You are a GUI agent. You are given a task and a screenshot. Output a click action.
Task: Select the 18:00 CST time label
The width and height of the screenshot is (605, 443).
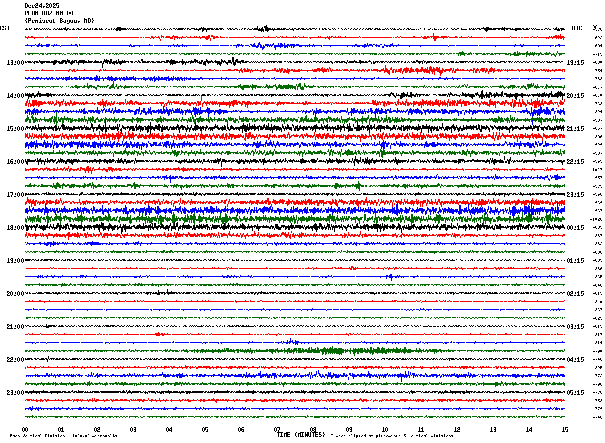pos(15,228)
